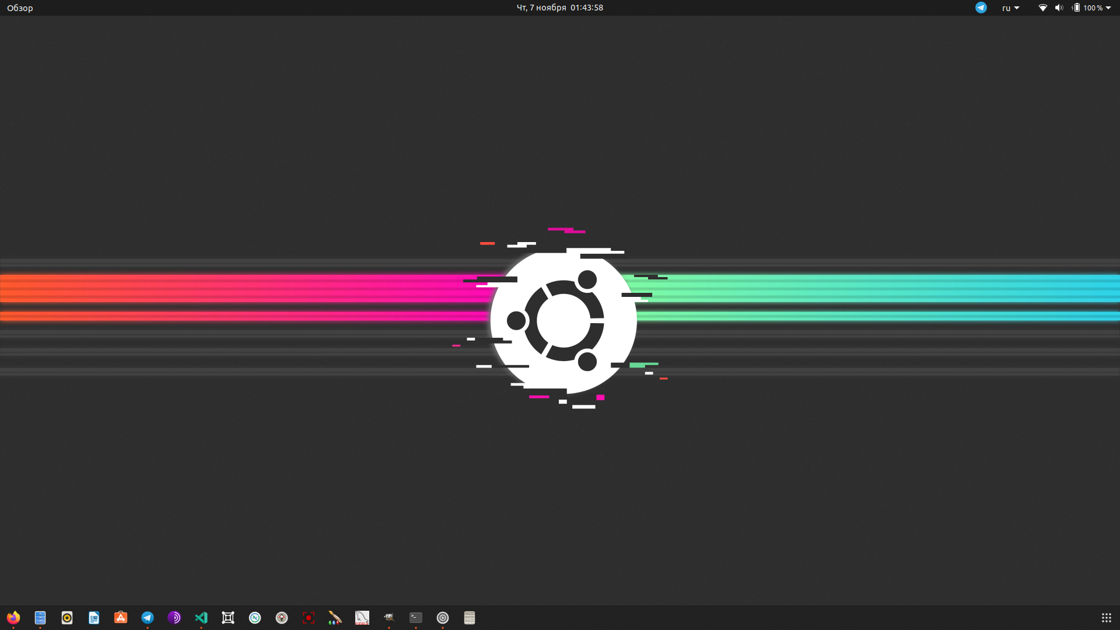Launch GIMP from the dock
1120x630 pixels.
pyautogui.click(x=389, y=618)
